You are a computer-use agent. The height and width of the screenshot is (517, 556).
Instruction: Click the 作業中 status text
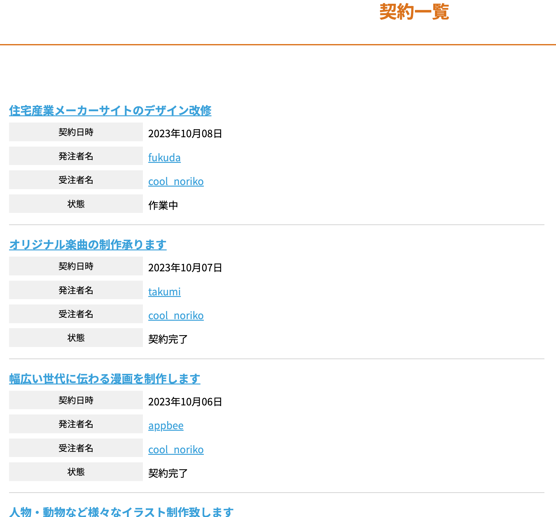coord(163,206)
